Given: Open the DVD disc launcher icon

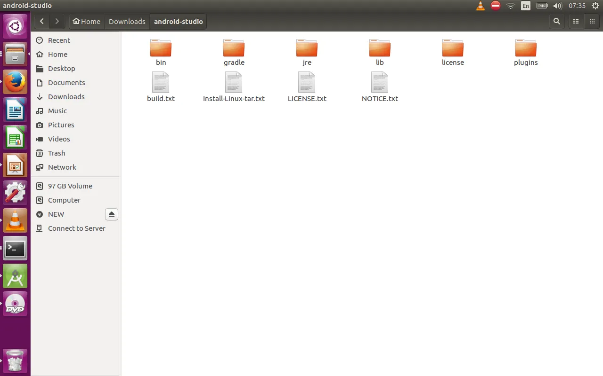Looking at the screenshot, I should [x=15, y=304].
